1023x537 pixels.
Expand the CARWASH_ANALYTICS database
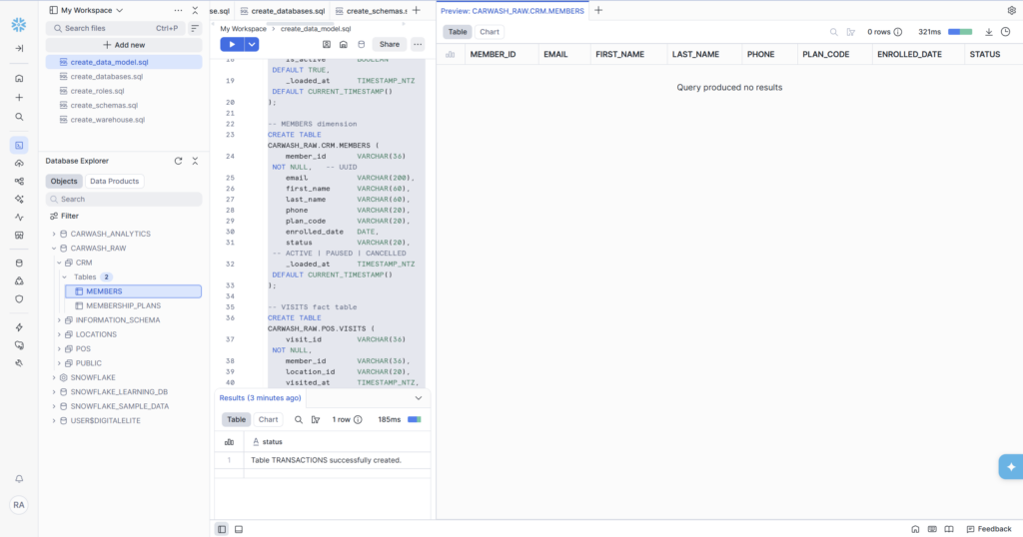click(54, 234)
